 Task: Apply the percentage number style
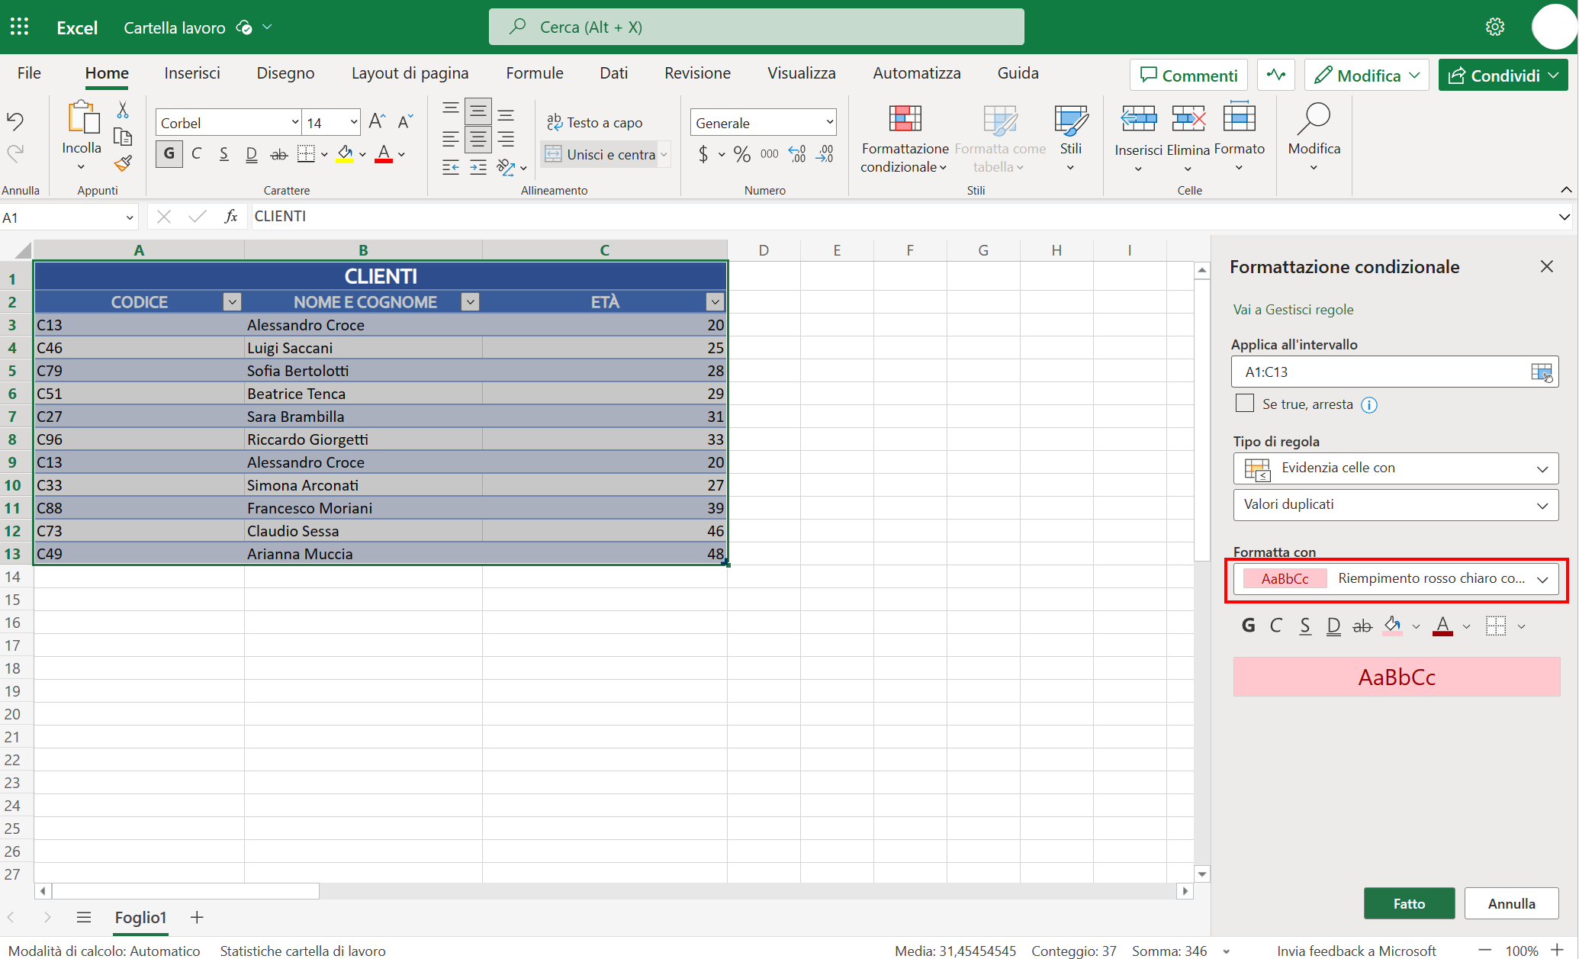pyautogui.click(x=741, y=153)
